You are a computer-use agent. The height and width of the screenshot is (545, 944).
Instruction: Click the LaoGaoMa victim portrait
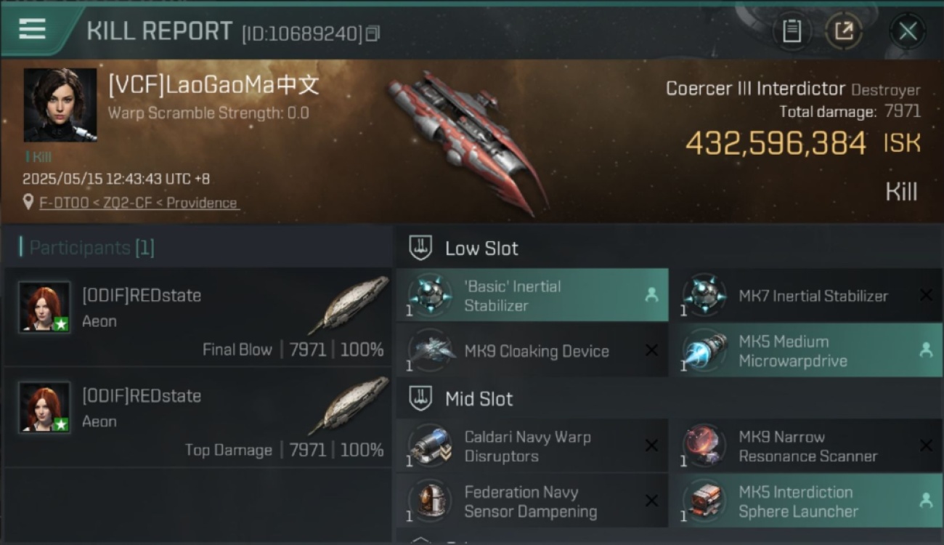60,105
